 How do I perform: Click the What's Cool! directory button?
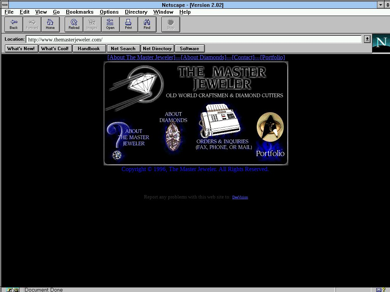click(x=55, y=49)
